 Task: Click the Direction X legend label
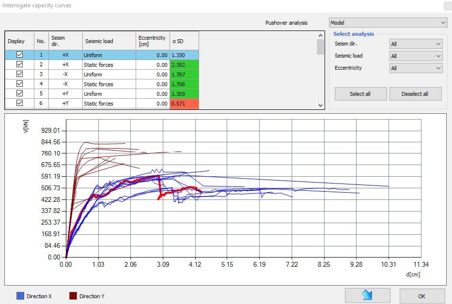39,296
